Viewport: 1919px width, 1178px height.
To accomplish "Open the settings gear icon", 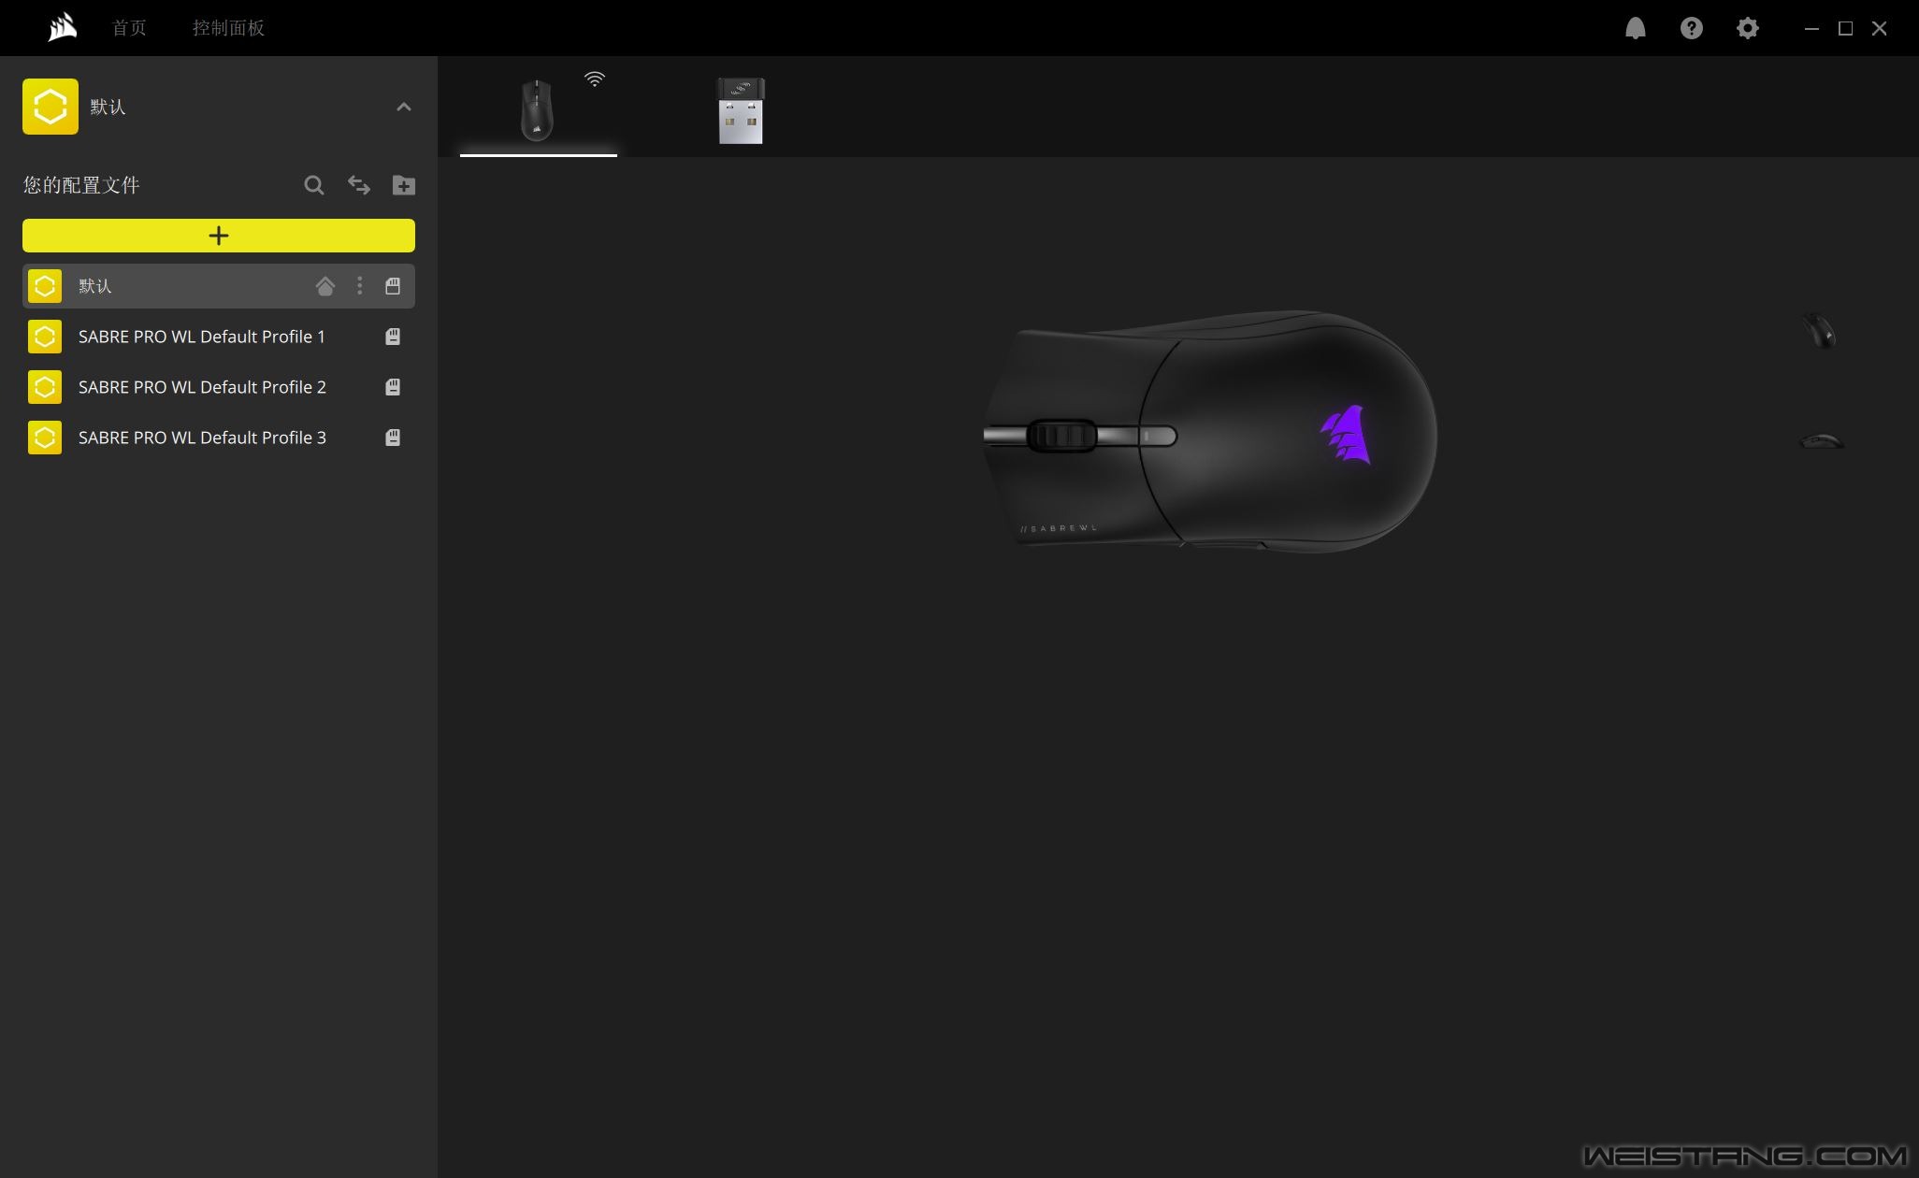I will coord(1747,28).
